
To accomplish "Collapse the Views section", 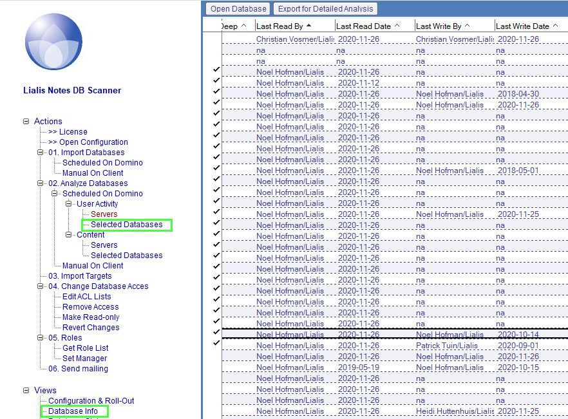I will pos(26,390).
